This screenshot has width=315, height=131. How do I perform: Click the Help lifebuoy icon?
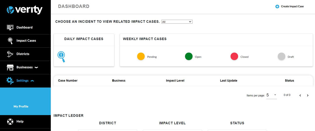[10, 121]
